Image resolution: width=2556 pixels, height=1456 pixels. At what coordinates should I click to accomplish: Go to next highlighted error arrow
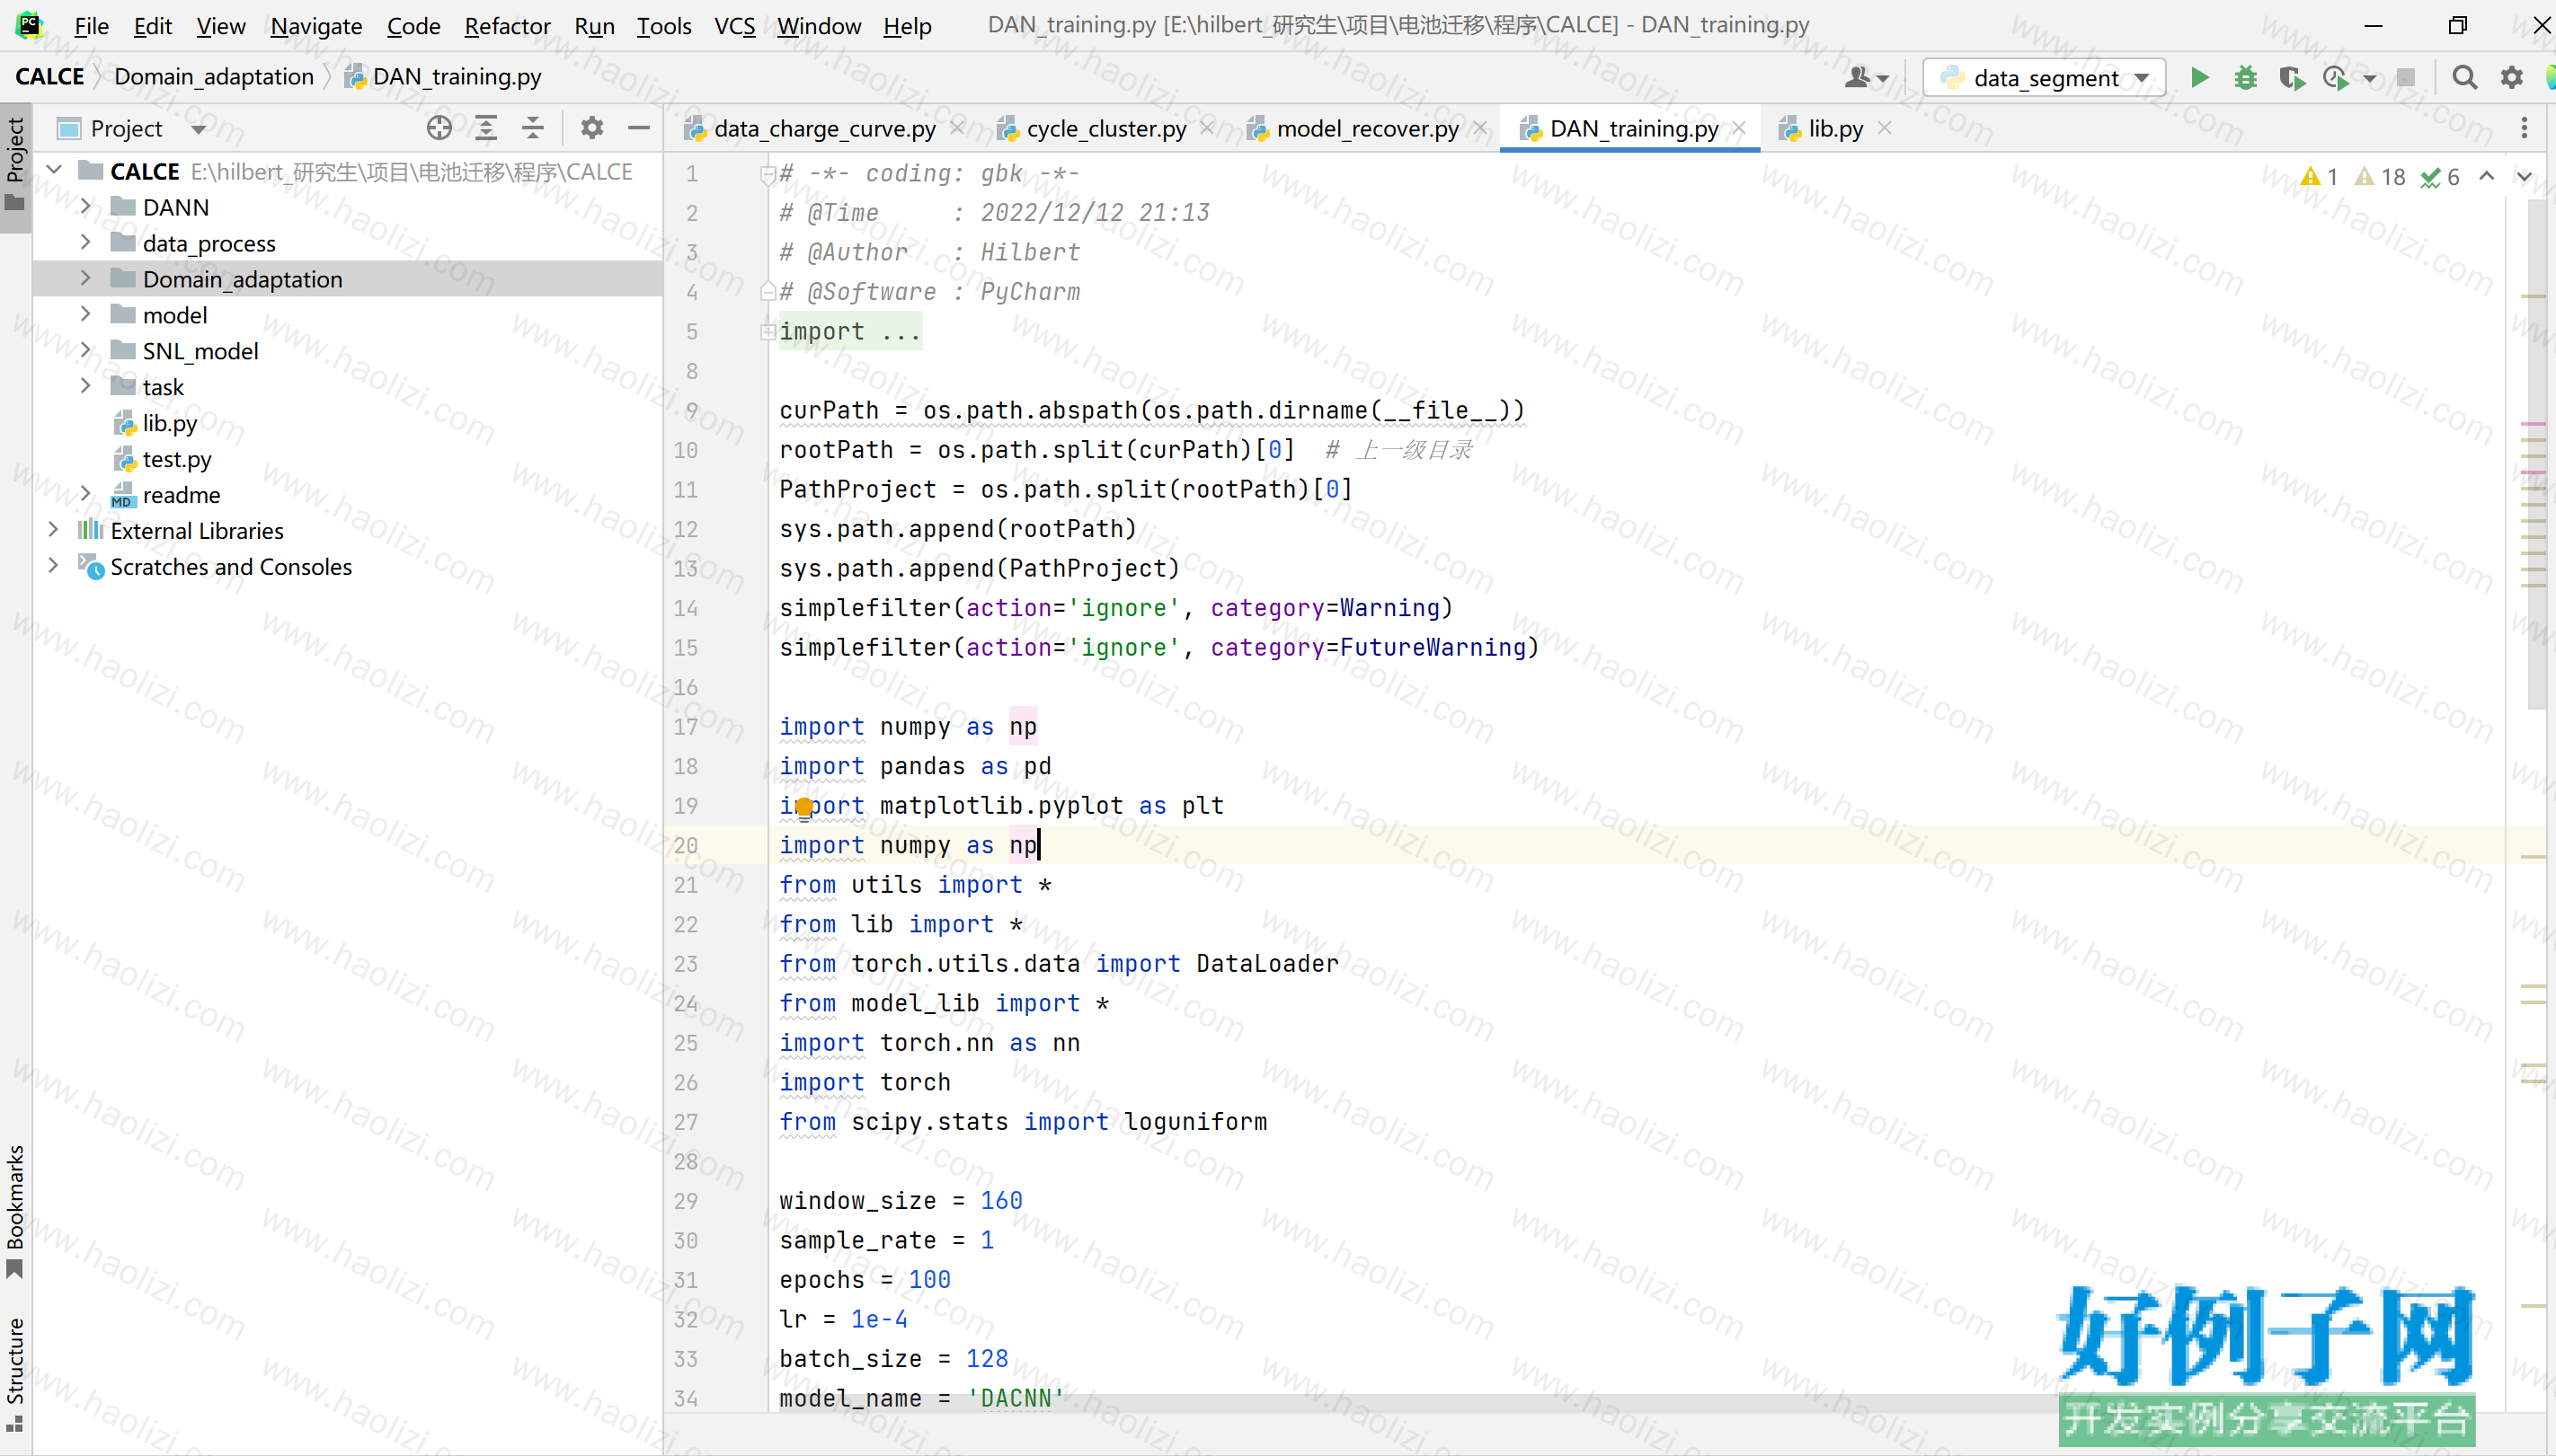pyautogui.click(x=2524, y=176)
